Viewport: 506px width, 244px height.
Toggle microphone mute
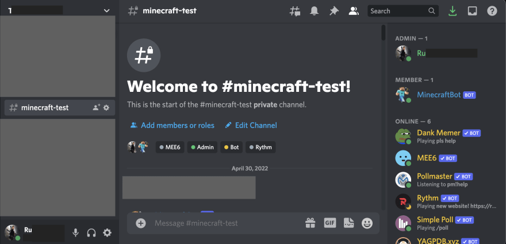[75, 233]
